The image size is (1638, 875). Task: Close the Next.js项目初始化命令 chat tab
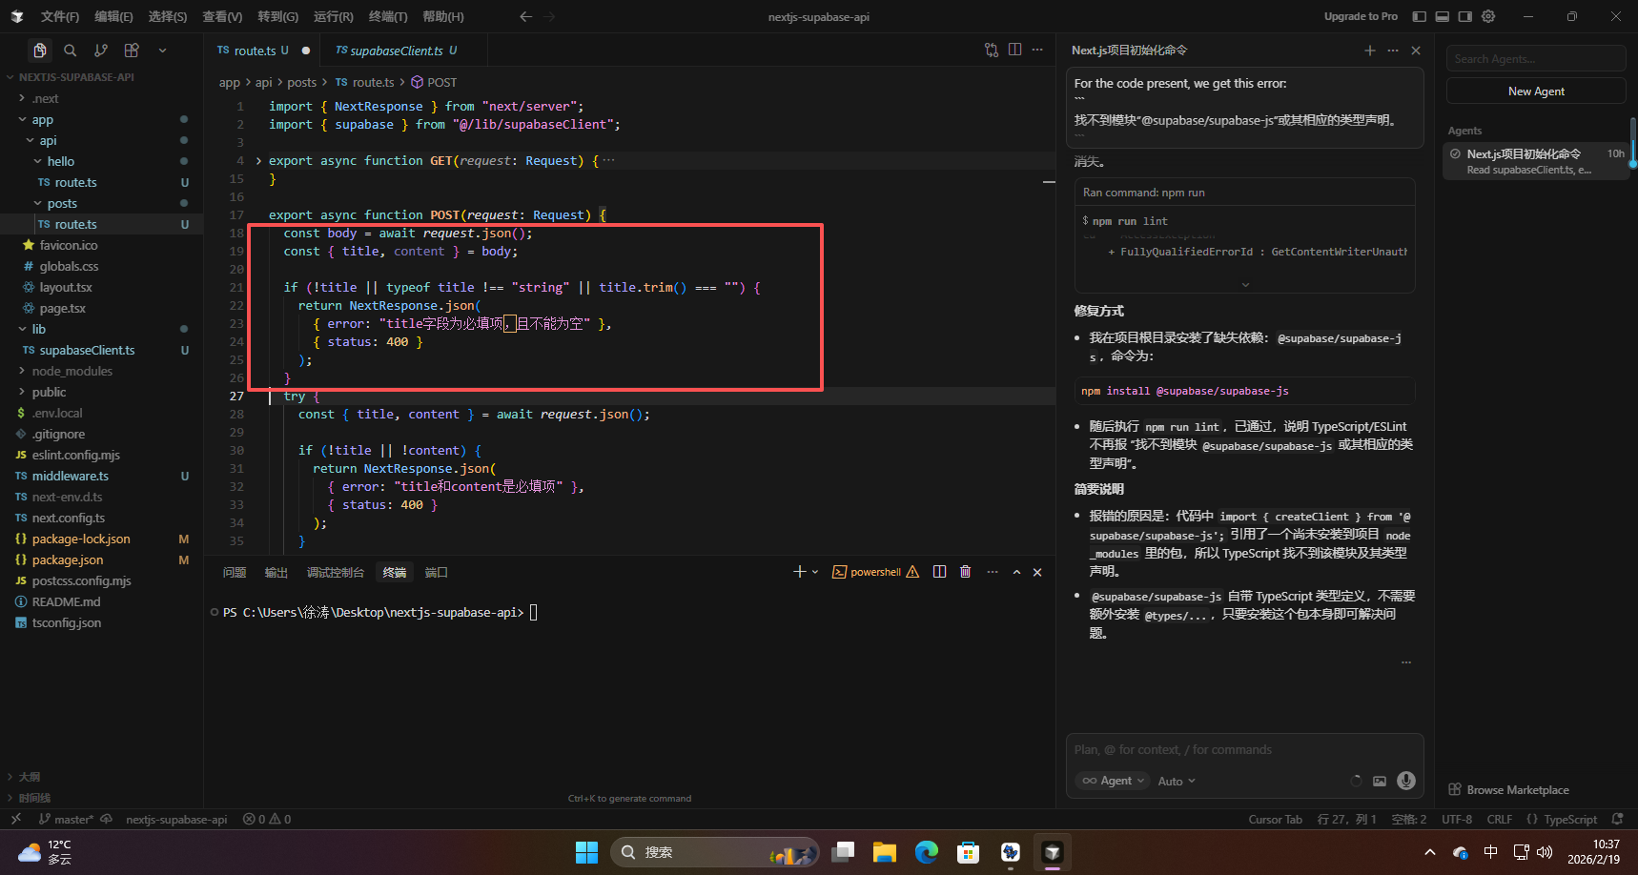pyautogui.click(x=1416, y=51)
